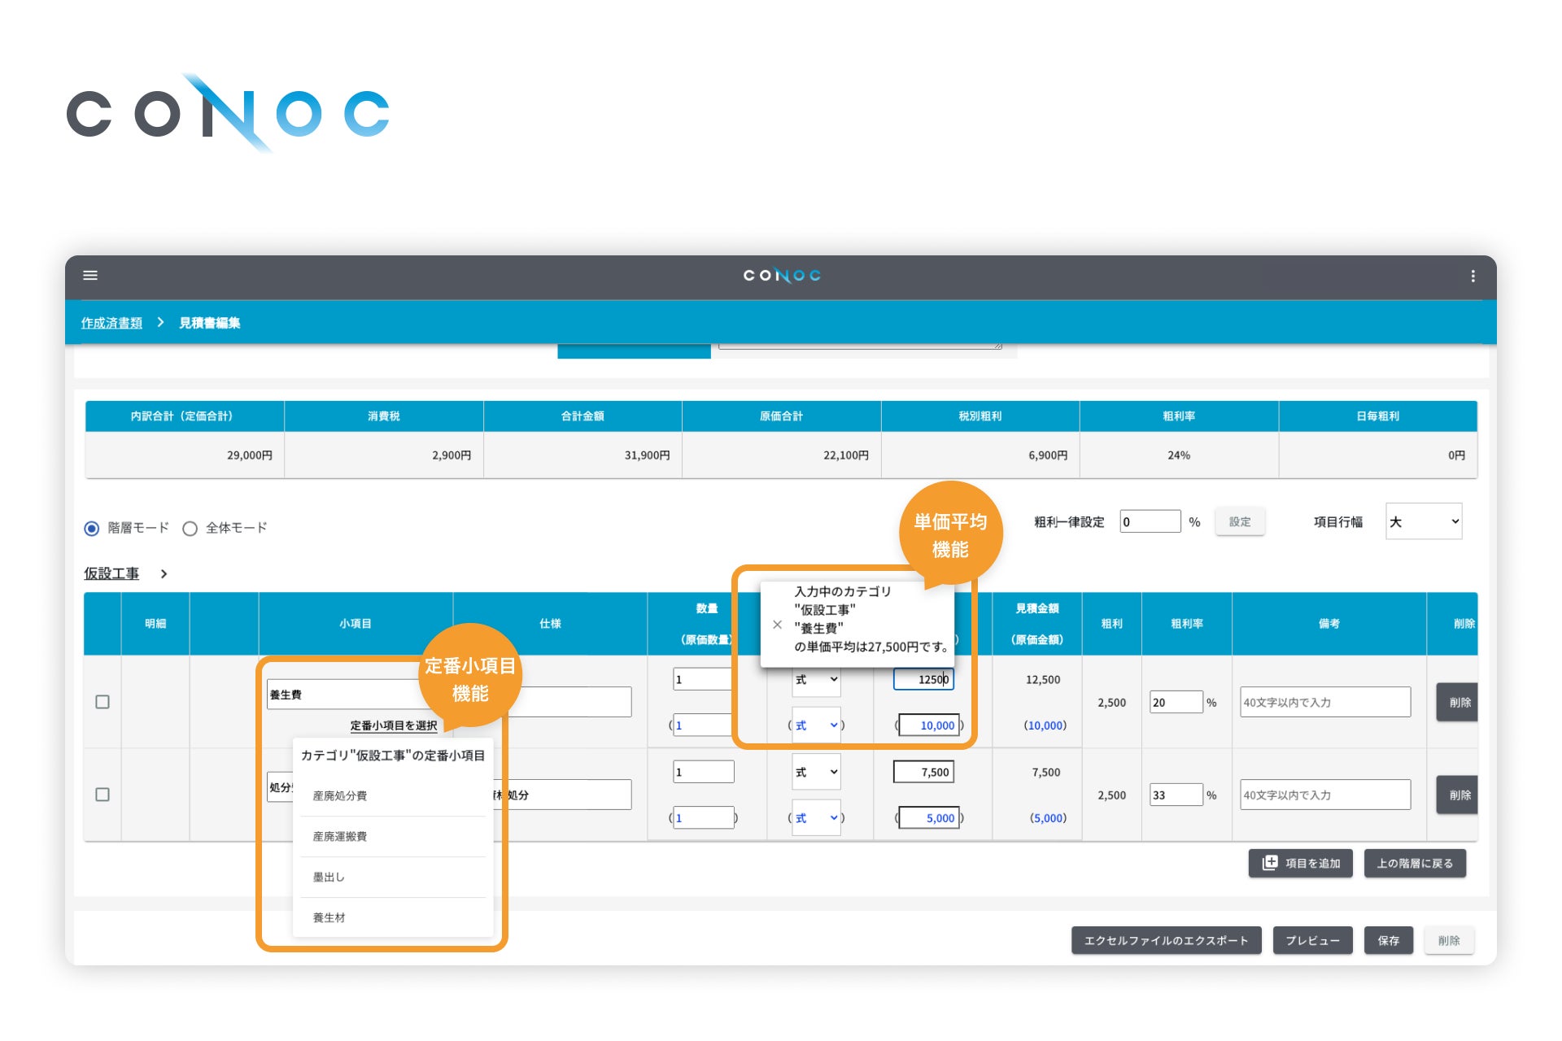1562x1041 pixels.
Task: Open the 項目行幅 size dropdown
Action: point(1424,522)
